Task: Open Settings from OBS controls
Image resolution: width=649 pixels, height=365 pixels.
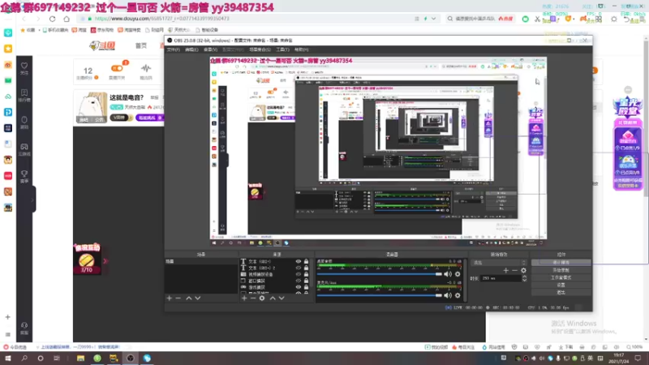Action: click(x=561, y=285)
